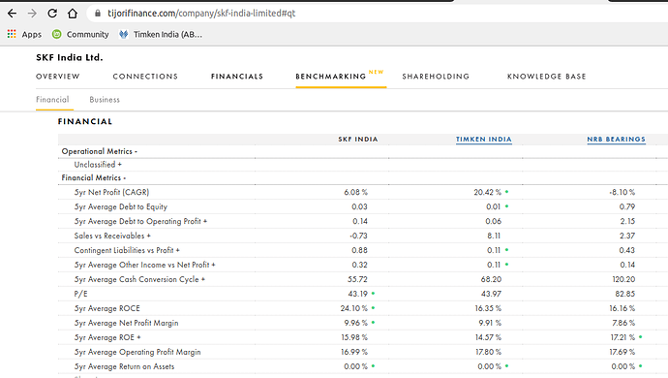
Task: Click the padlock site security icon
Action: click(98, 14)
